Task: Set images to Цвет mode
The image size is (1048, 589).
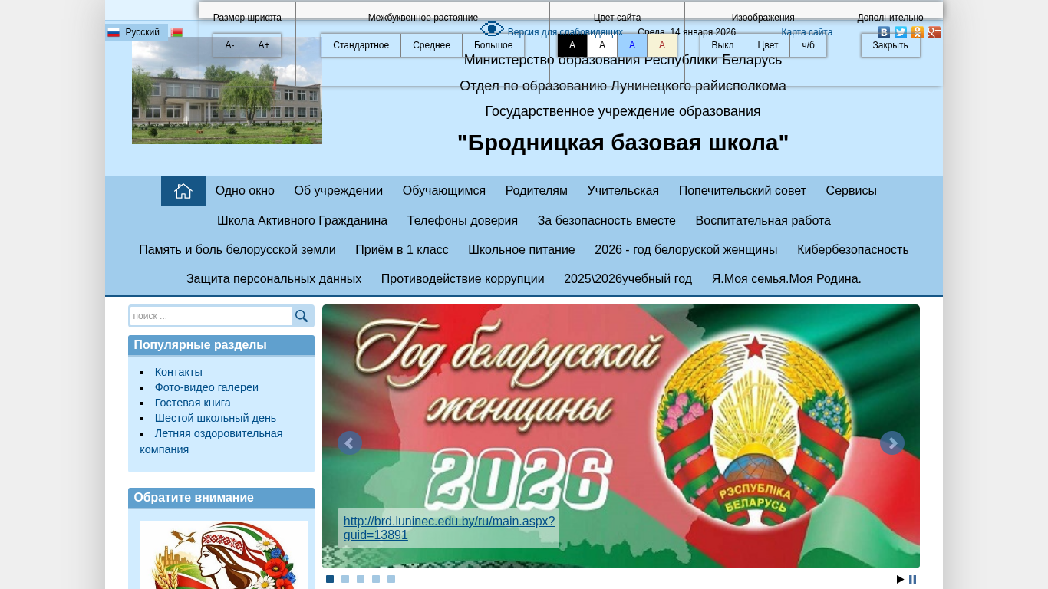Action: [x=768, y=45]
